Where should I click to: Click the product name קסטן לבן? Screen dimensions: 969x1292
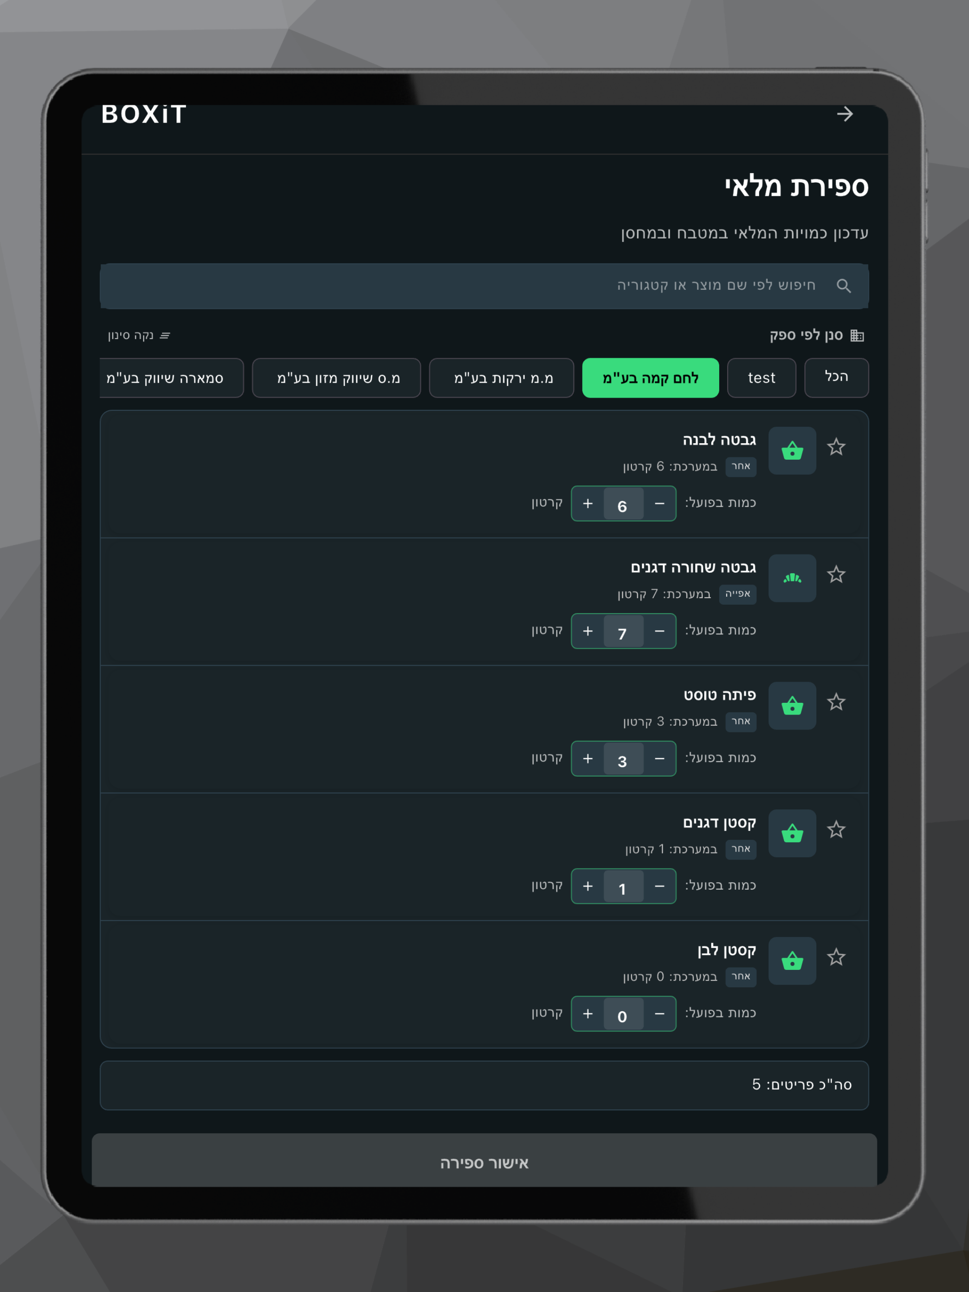pyautogui.click(x=727, y=950)
